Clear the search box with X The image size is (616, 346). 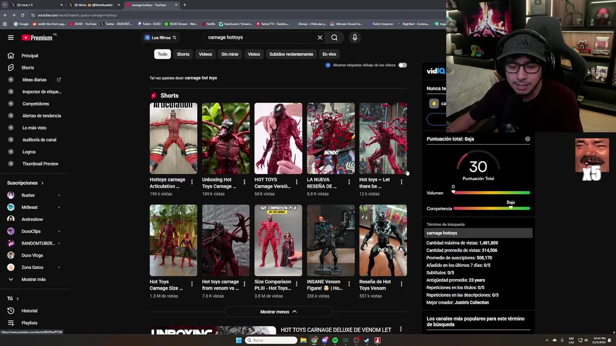(320, 37)
